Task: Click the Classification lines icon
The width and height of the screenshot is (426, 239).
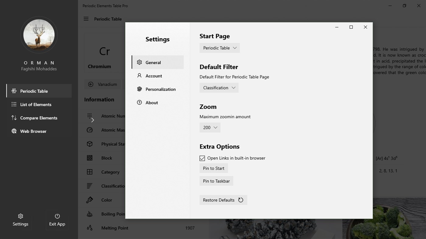Action: coord(90,186)
